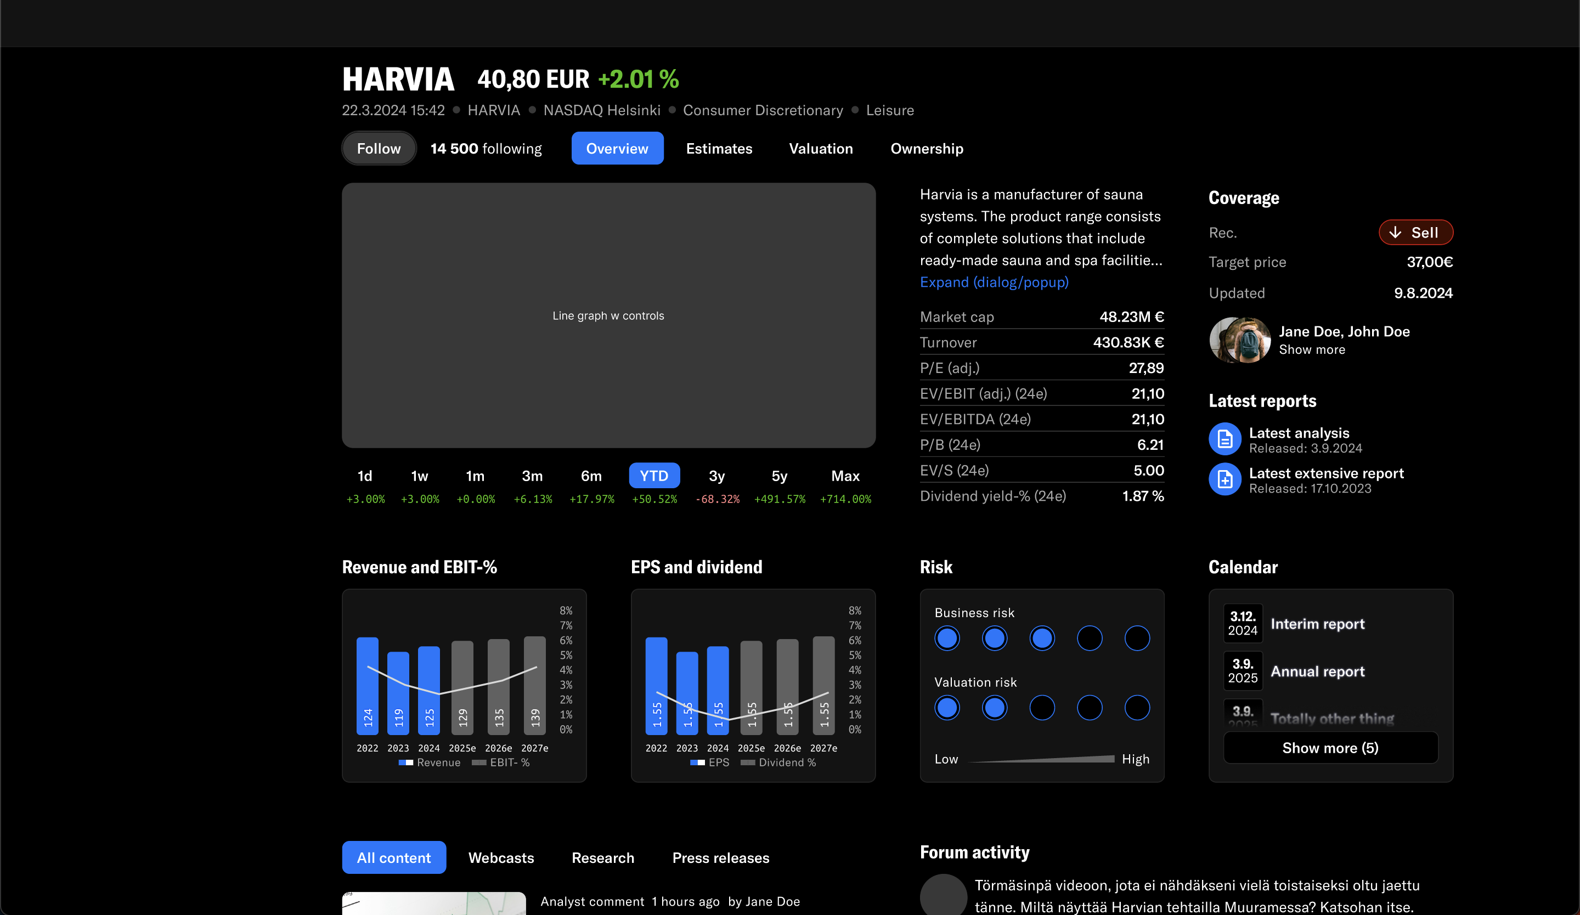
Task: Expand company description via Expand link
Action: coord(994,282)
